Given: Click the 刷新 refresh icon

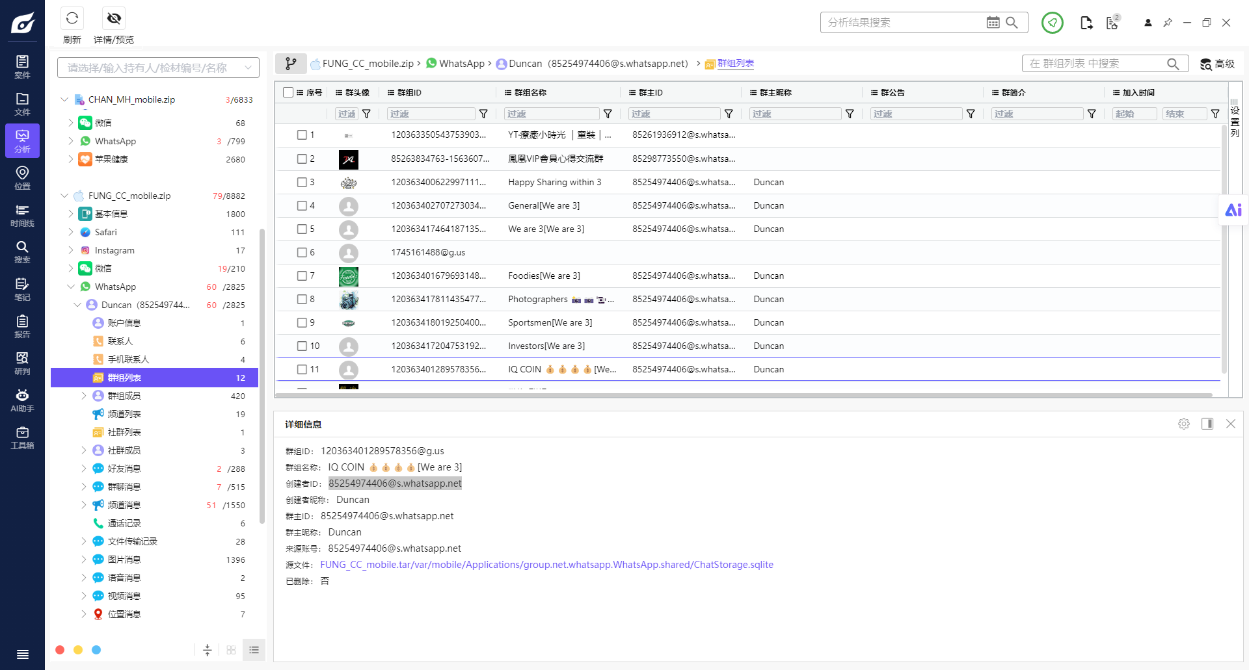Looking at the screenshot, I should point(72,18).
